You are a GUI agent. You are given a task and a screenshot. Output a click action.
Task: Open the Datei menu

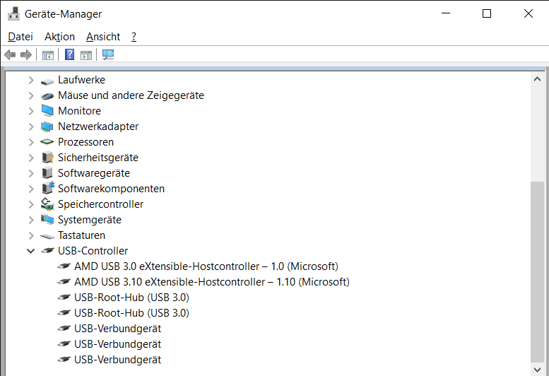(20, 37)
